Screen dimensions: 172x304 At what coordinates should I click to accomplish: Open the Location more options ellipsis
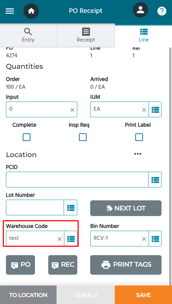[x=138, y=154]
